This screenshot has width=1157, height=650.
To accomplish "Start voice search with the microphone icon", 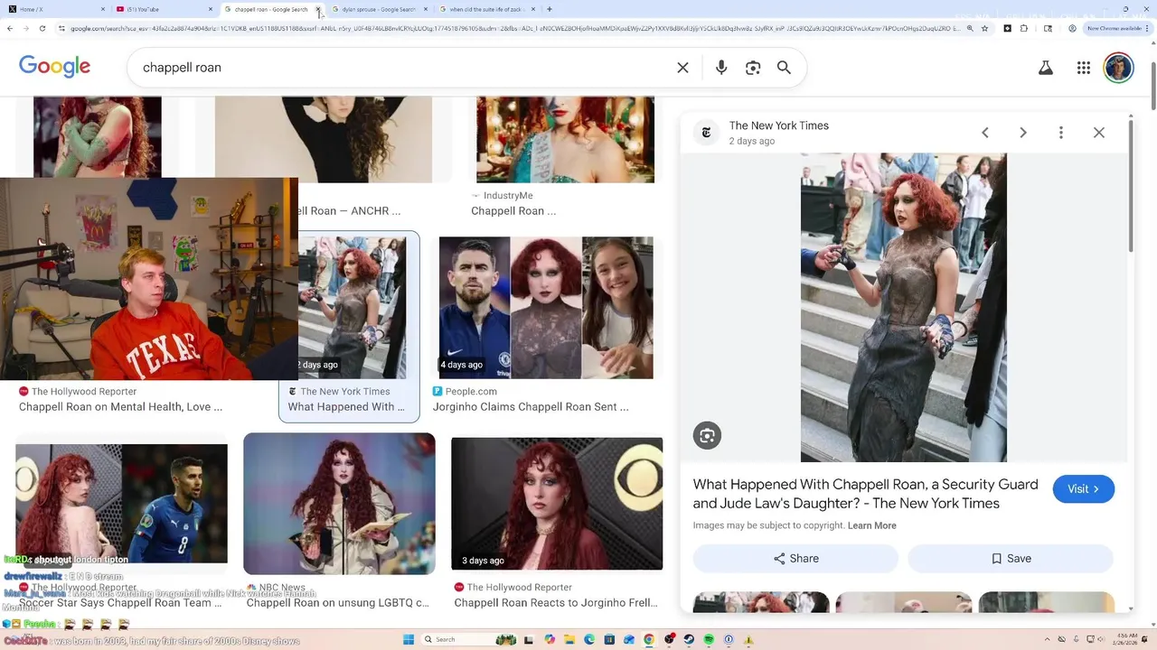I will 720,68.
